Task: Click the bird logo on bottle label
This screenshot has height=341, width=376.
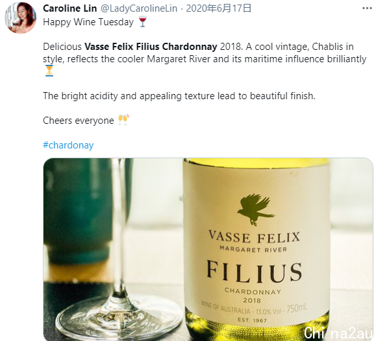Action: [x=256, y=209]
